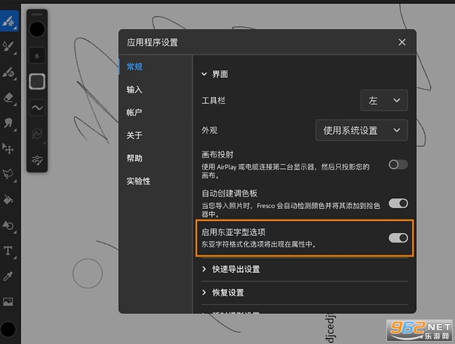Screen dimensions: 455x344
Task: Switch to the 输入 tab
Action: (135, 90)
